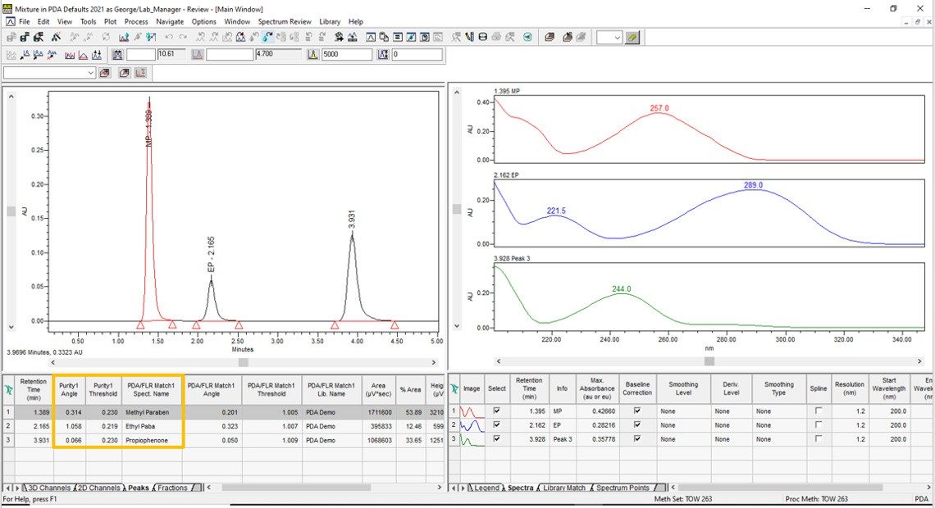Click the PDA/FLR Match1 Lib. Name header
The height and width of the screenshot is (508, 935).
tap(331, 390)
